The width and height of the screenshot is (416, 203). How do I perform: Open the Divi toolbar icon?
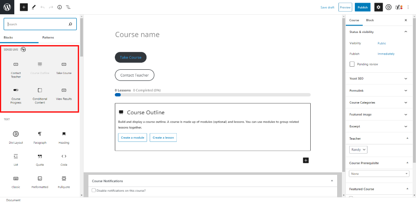point(389,7)
